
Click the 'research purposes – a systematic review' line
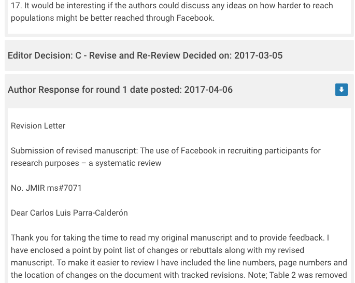point(86,163)
